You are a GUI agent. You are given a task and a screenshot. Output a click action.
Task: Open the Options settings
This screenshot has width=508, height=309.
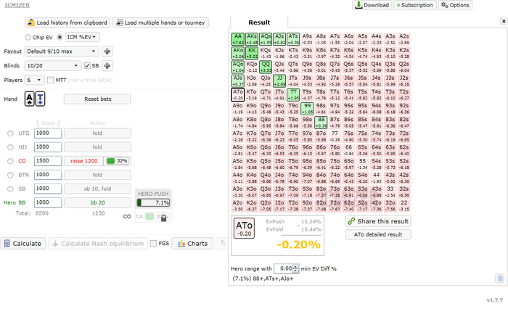pyautogui.click(x=455, y=5)
